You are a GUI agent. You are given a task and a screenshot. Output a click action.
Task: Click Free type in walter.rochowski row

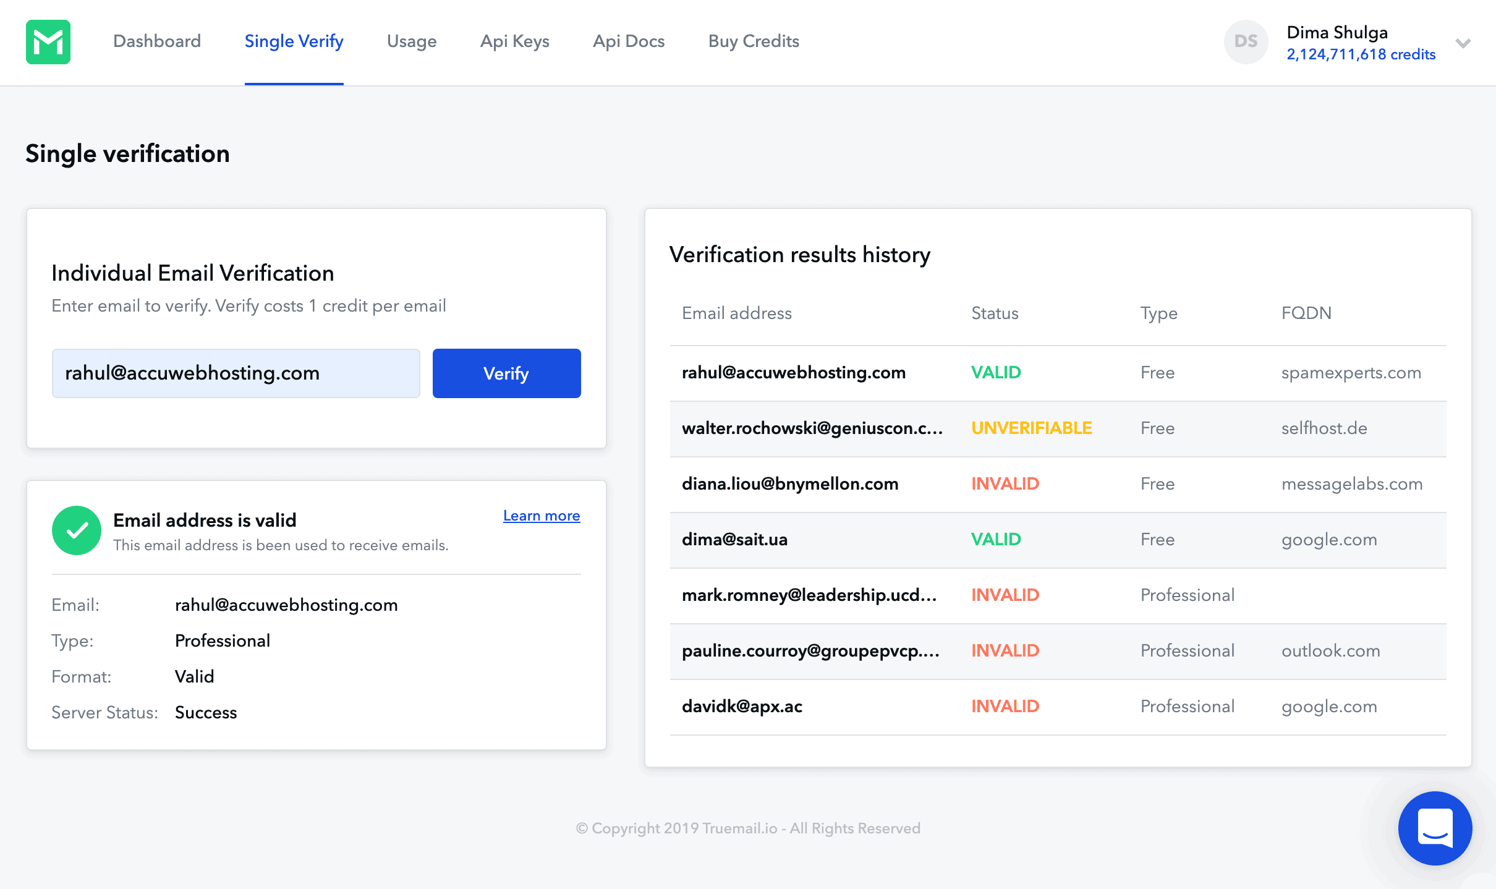tap(1157, 428)
